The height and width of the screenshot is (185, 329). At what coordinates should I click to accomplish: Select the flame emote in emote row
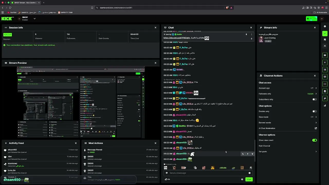(x=213, y=168)
